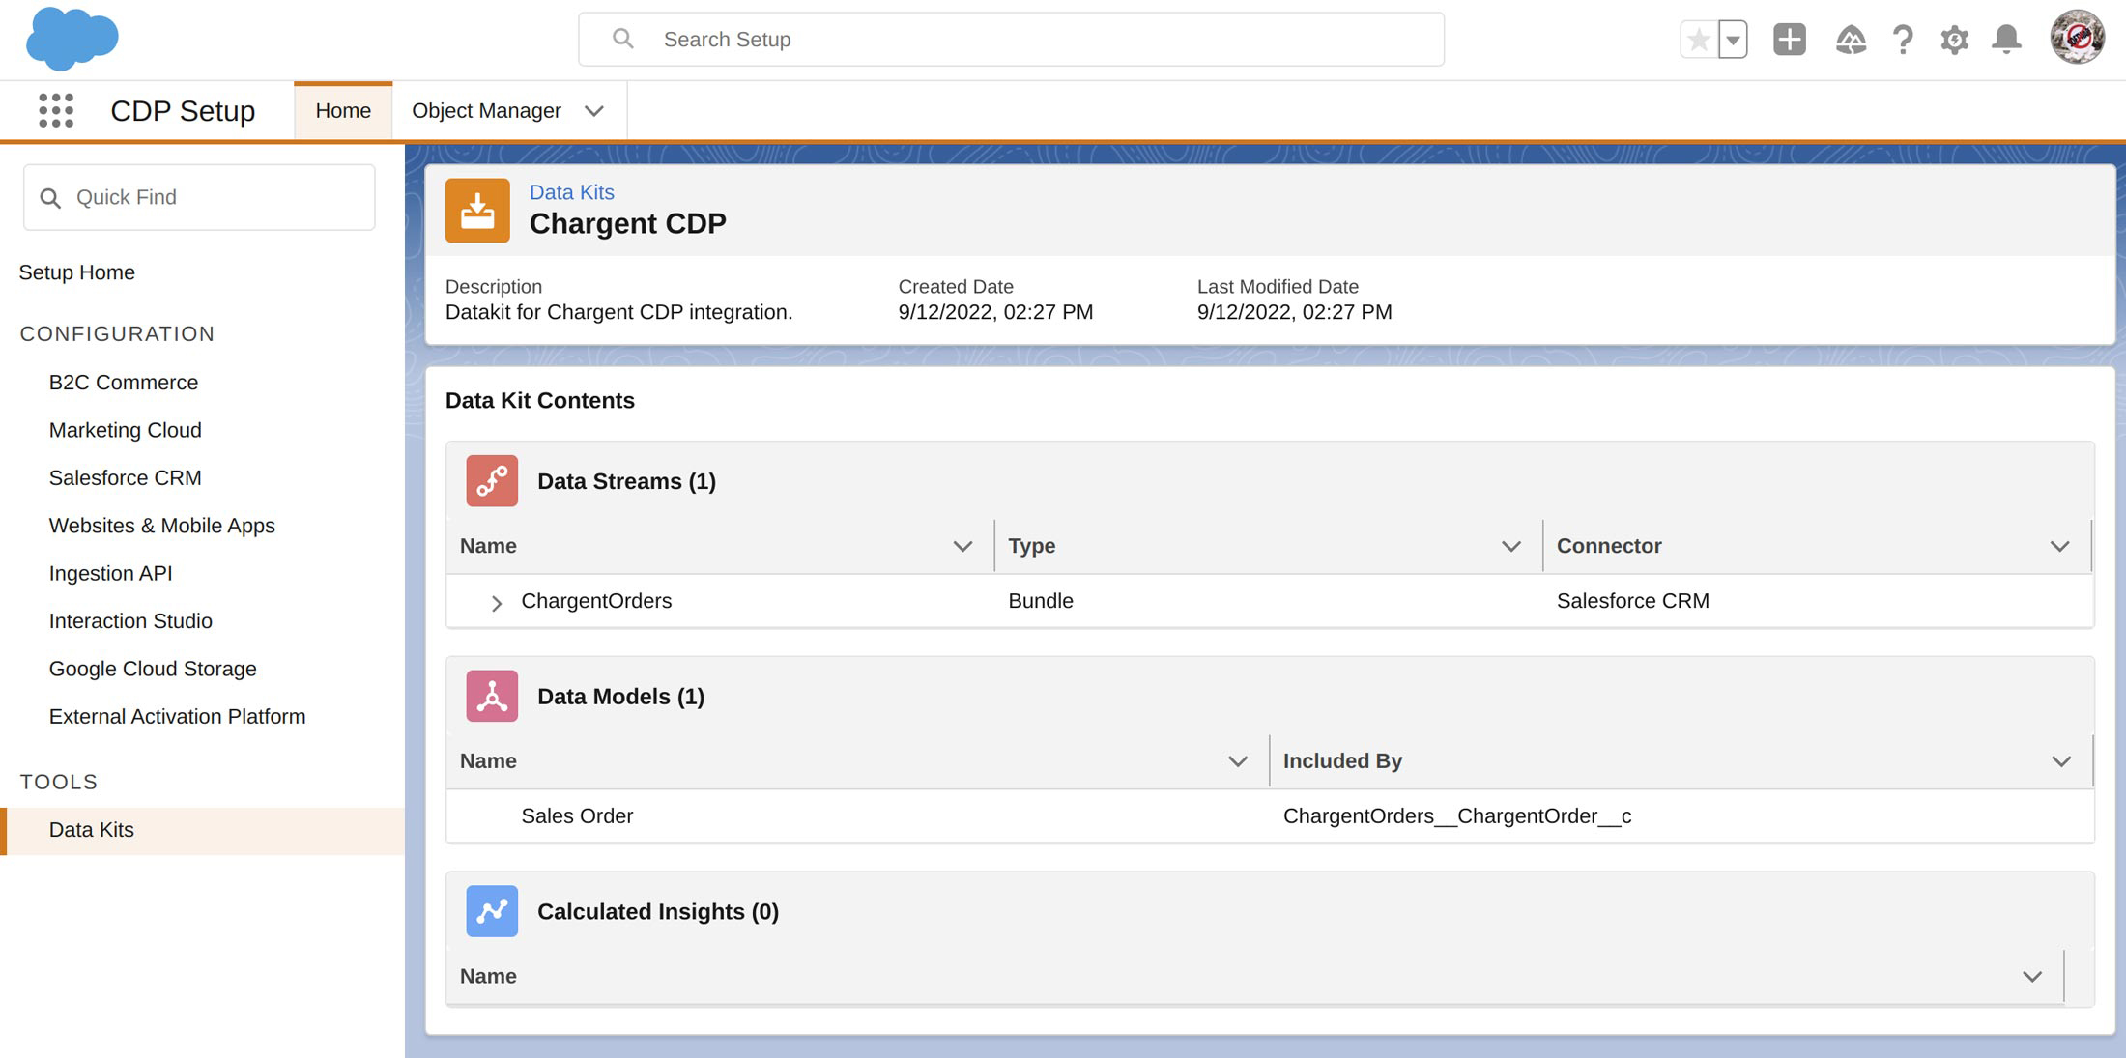The width and height of the screenshot is (2126, 1058).
Task: Click the Created Date value
Action: 995,313
